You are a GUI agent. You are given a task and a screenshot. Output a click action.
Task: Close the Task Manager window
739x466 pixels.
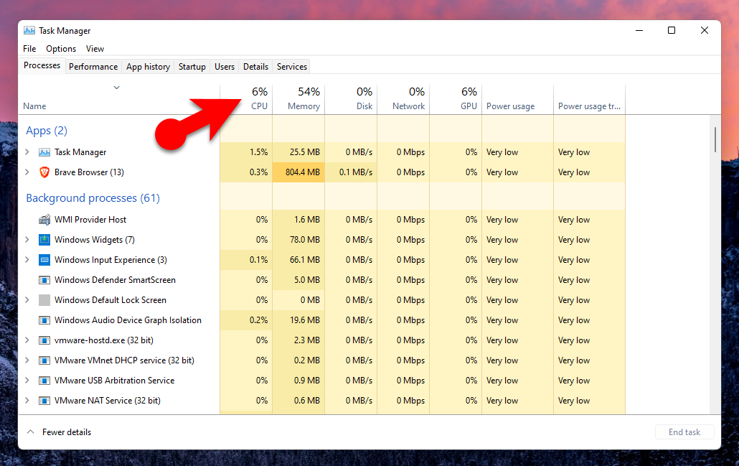(705, 30)
